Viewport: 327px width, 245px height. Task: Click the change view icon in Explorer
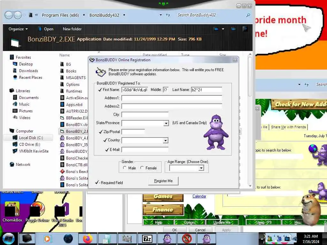(216, 29)
